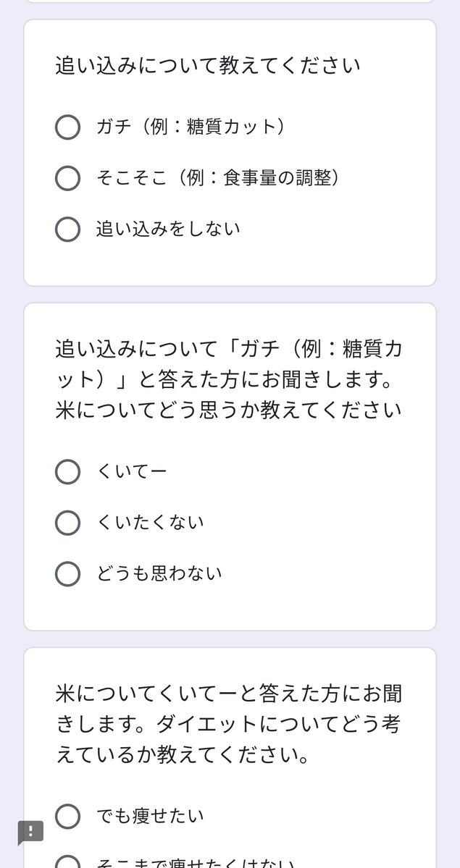Viewport: 460px width, 868px height.
Task: Click the question heading about ダイエットについて
Action: click(x=229, y=725)
